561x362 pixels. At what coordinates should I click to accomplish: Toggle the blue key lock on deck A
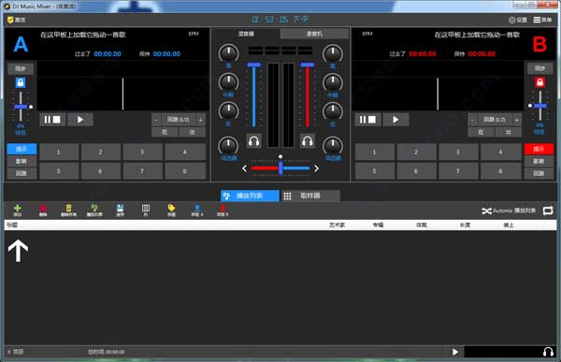tap(21, 82)
